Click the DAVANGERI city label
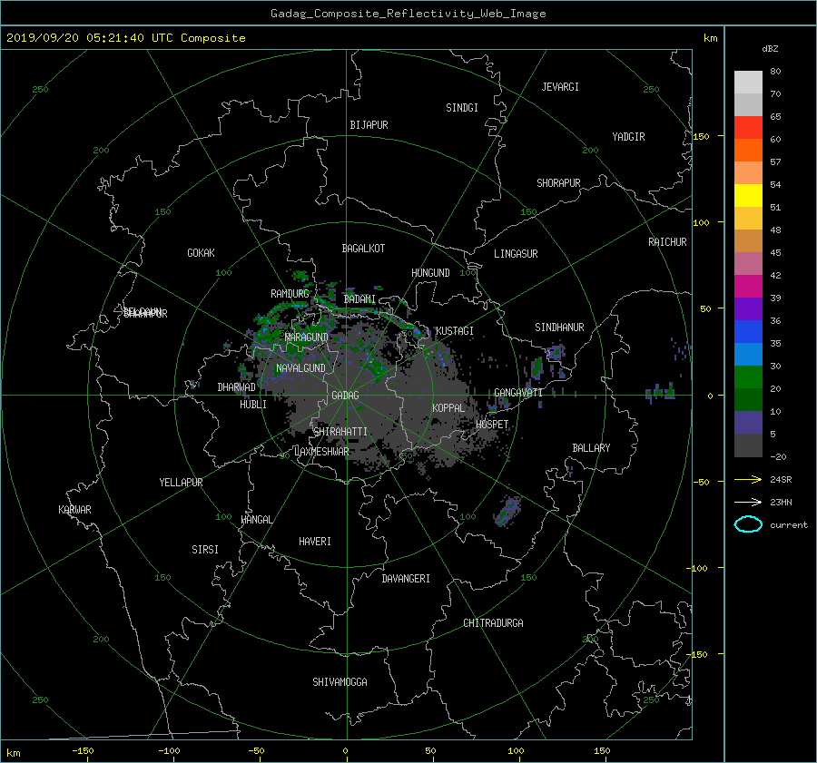817x763 pixels. tap(406, 579)
